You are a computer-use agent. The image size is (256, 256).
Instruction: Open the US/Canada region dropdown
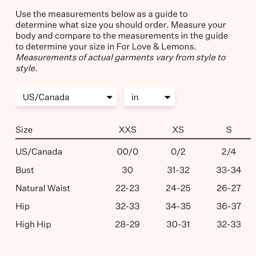pos(66,97)
